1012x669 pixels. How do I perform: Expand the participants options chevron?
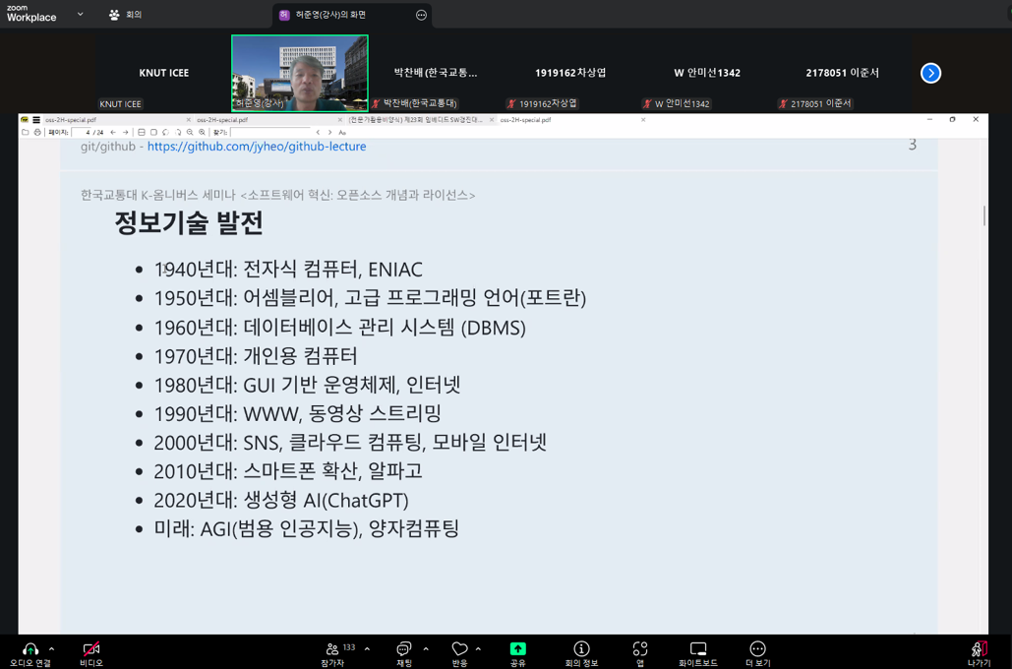click(367, 648)
